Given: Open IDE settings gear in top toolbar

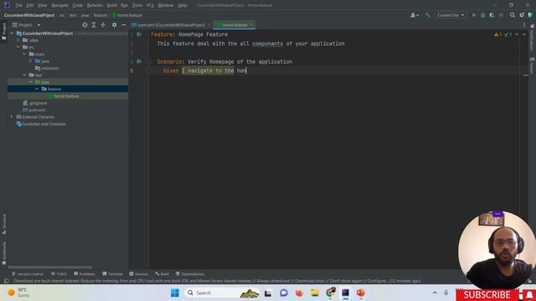Looking at the screenshot, I should (x=522, y=15).
